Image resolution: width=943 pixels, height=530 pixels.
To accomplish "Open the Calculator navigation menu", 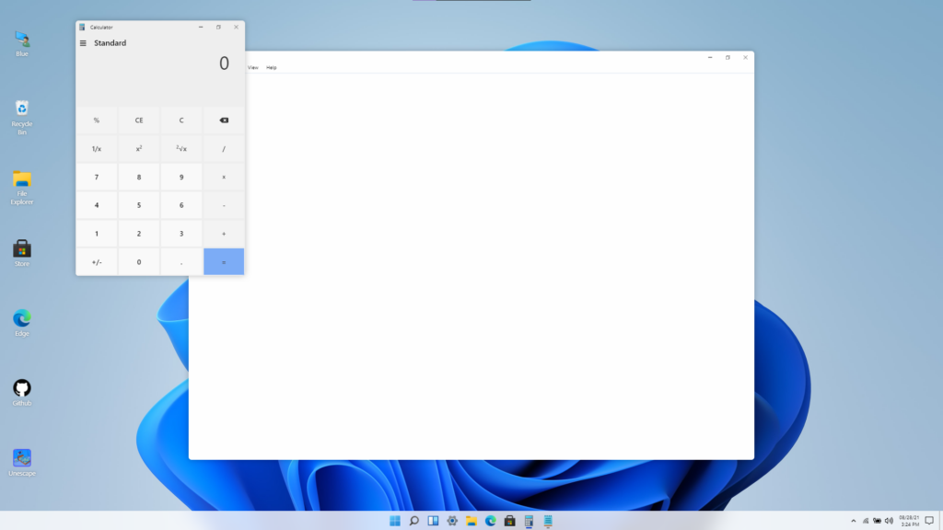I will point(84,42).
